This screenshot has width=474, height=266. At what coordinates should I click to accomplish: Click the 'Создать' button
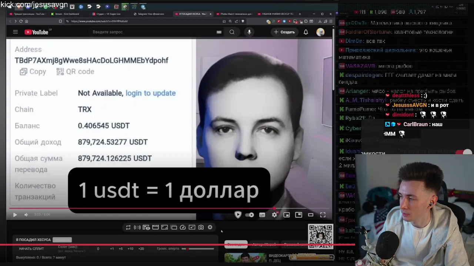click(x=284, y=32)
